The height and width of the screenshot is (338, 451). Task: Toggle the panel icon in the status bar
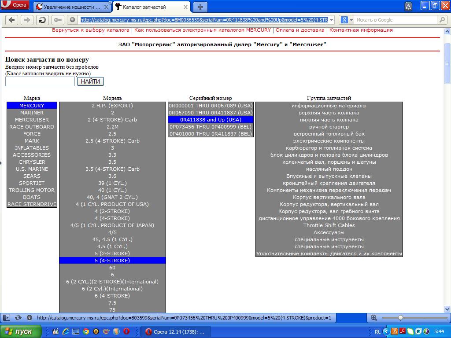pos(7,317)
